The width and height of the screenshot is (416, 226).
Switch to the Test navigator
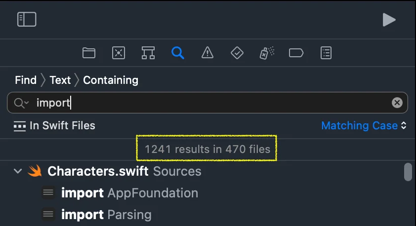click(237, 53)
